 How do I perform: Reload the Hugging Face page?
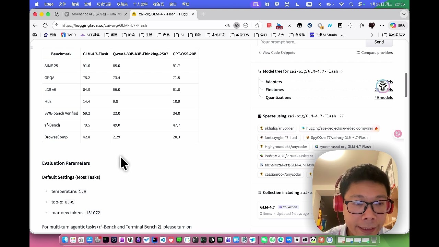[x=45, y=25]
